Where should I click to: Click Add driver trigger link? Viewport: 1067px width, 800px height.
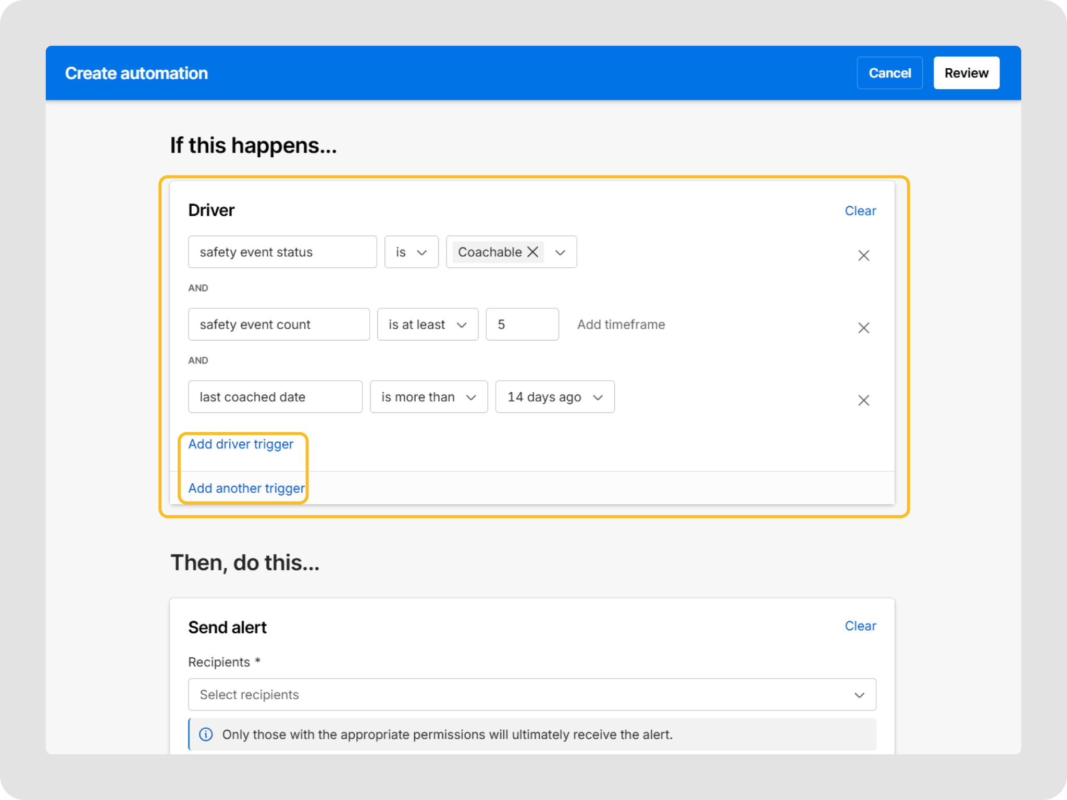(241, 444)
